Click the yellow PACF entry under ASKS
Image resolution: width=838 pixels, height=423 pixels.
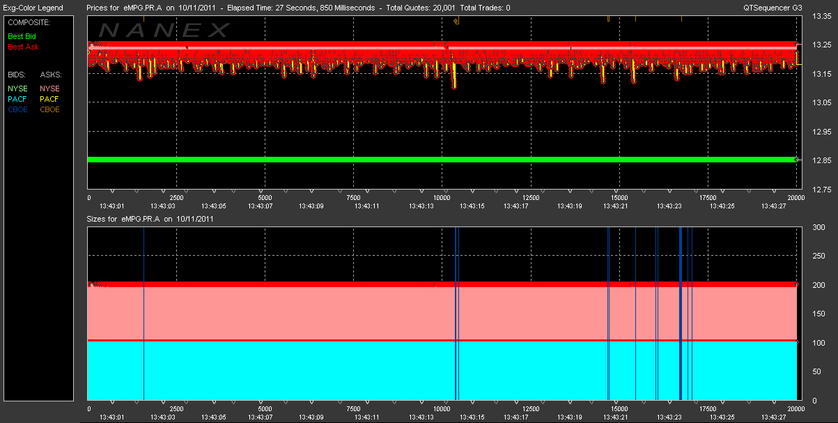point(50,99)
